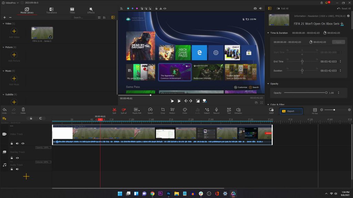Viewport: 353px width, 198px height.
Task: Start voice recording with Record tool
Action: coord(216,110)
